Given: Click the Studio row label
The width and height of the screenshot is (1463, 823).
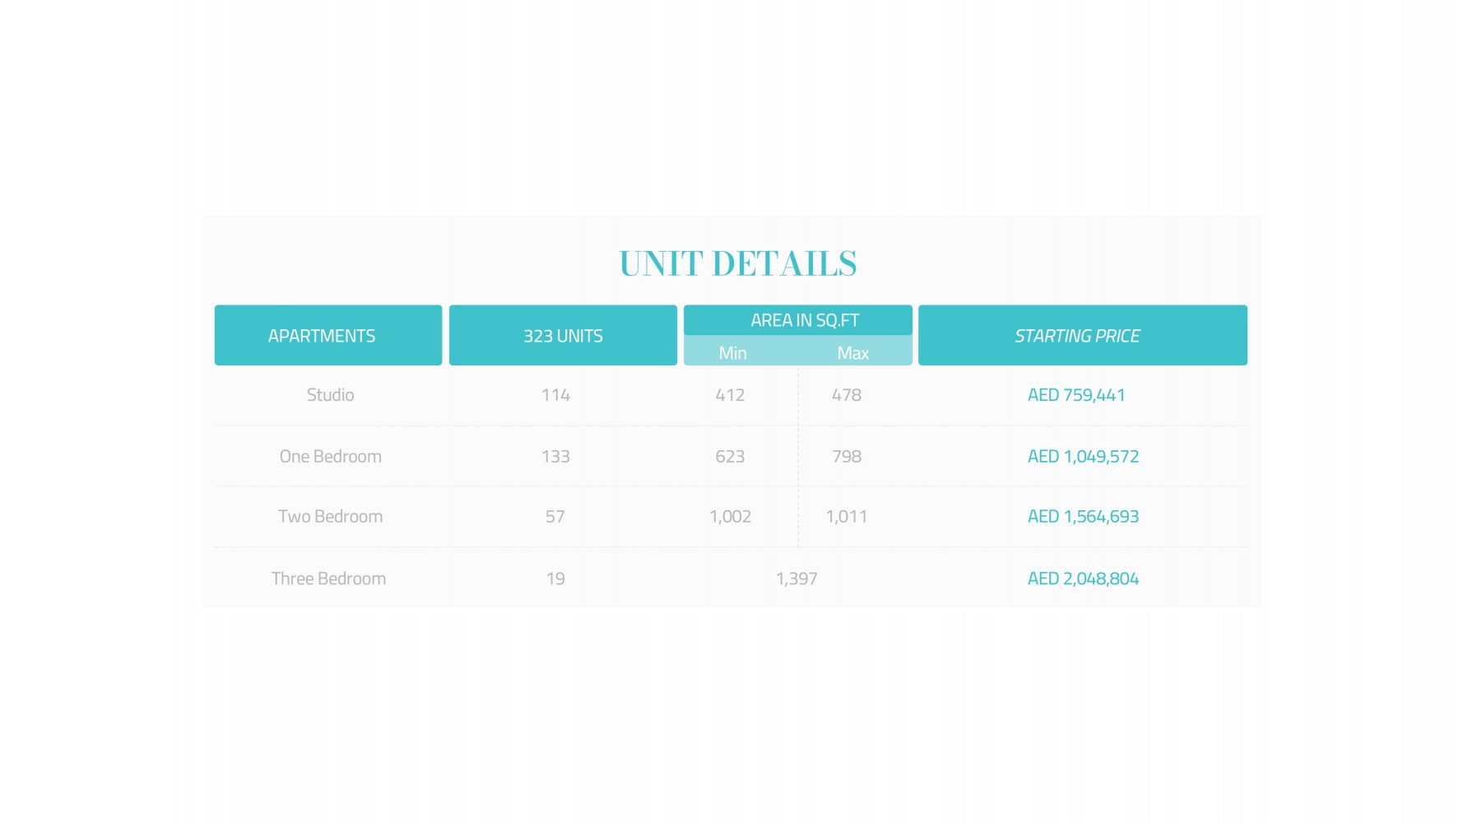Looking at the screenshot, I should coord(330,395).
